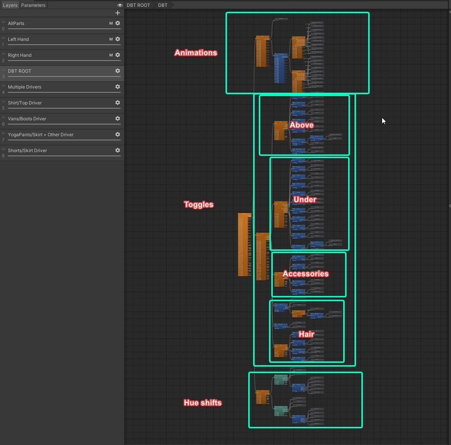Open settings gear for AllParts layer
This screenshot has height=445, width=451.
[118, 23]
